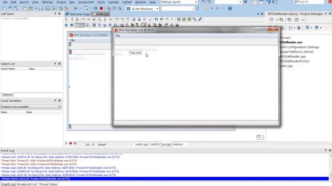Click the folder icon in Project Manager toolbar
Image resolution: width=332 pixels, height=186 pixels.
[x=281, y=20]
